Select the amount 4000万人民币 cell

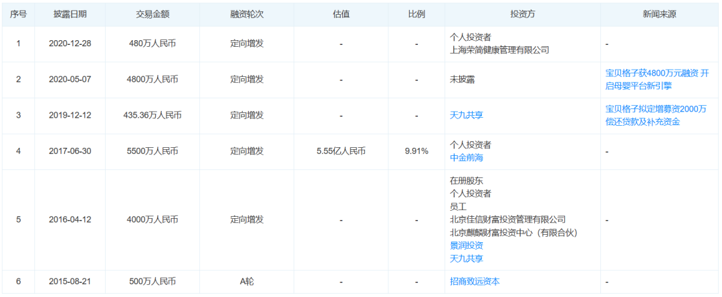click(153, 219)
